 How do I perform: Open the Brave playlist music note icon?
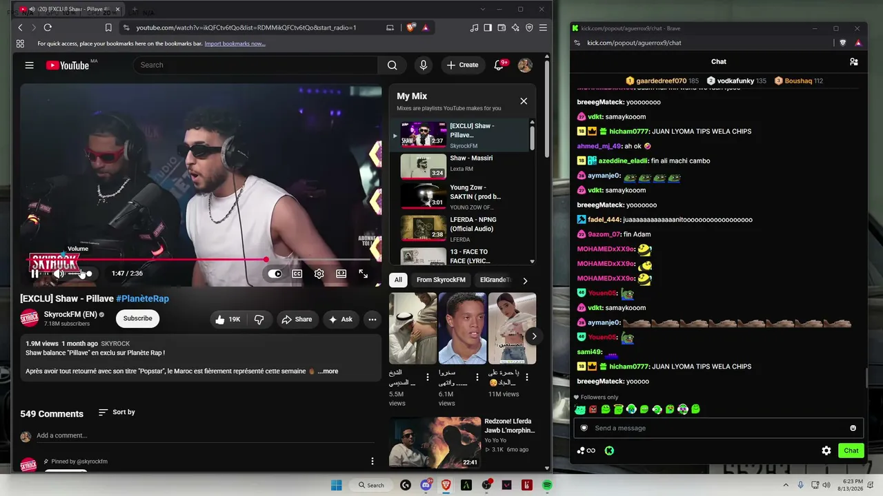click(x=474, y=28)
